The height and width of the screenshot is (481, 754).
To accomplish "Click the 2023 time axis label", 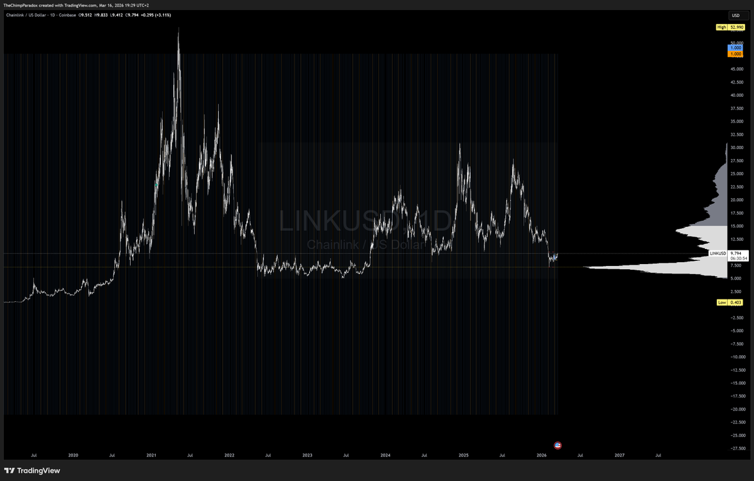I will 307,455.
